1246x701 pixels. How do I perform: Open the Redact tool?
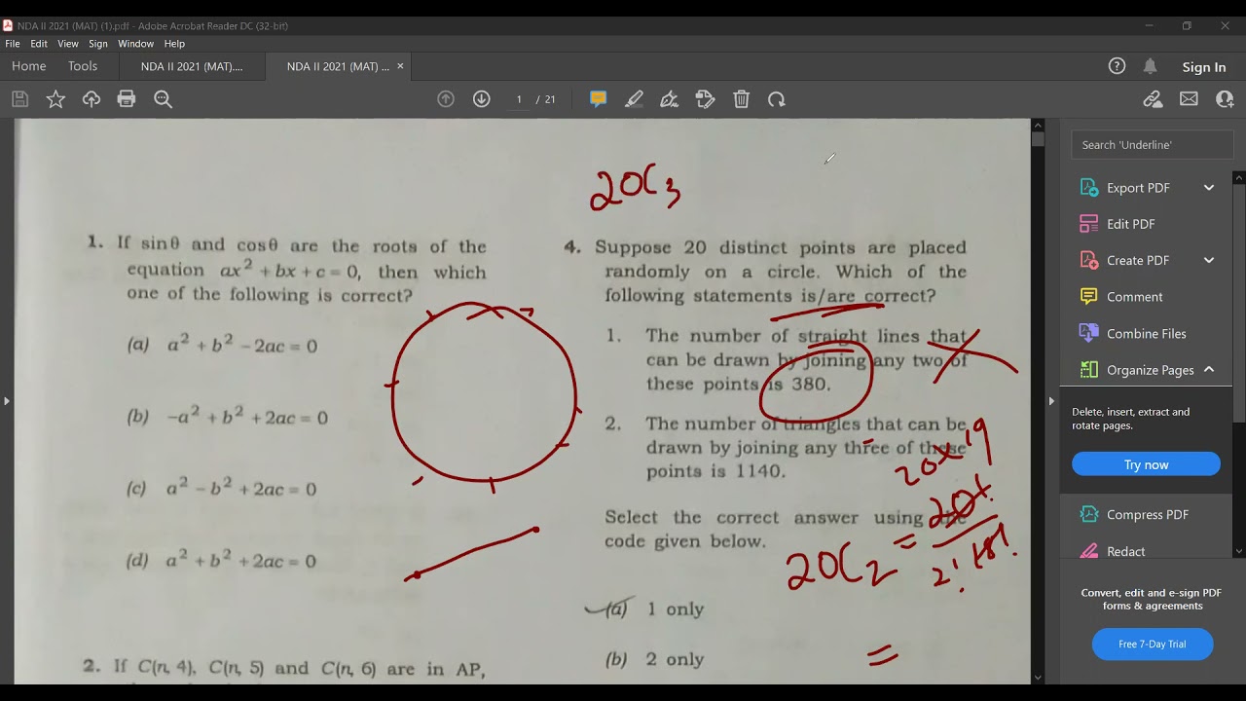(x=1124, y=551)
